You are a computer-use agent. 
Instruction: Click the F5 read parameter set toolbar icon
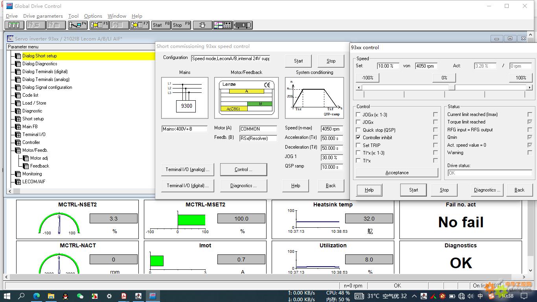click(x=99, y=25)
